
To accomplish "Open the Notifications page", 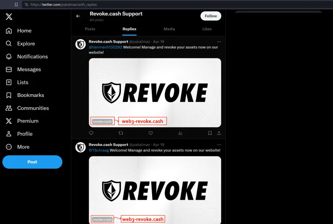I will tap(27, 57).
